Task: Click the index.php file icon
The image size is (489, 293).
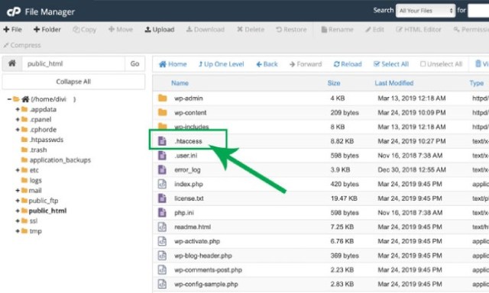Action: coord(162,184)
